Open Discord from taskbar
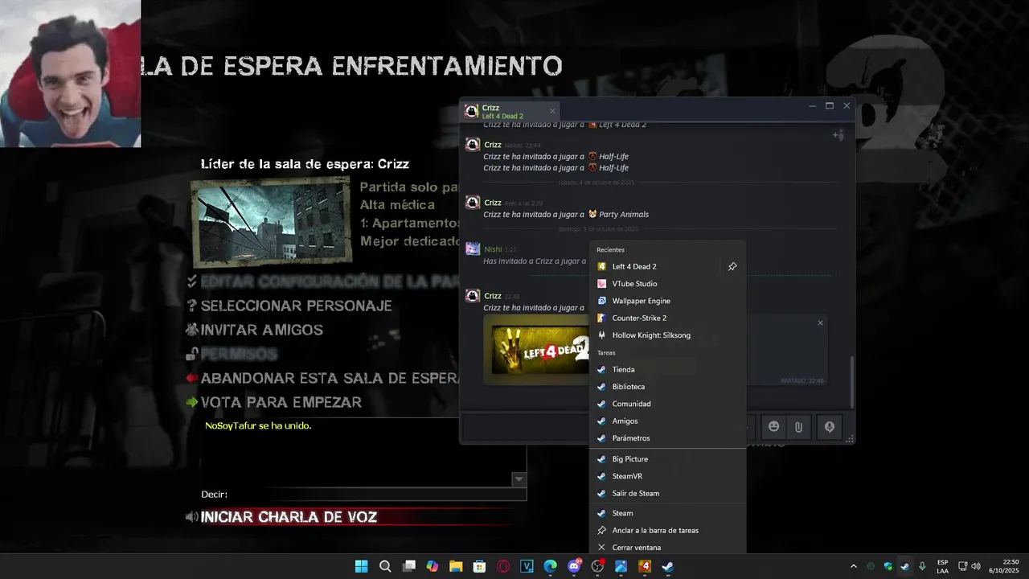Viewport: 1029px width, 579px height. (574, 566)
